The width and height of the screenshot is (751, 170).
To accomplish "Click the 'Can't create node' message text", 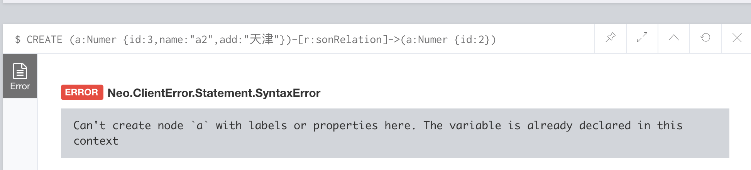I will [128, 126].
